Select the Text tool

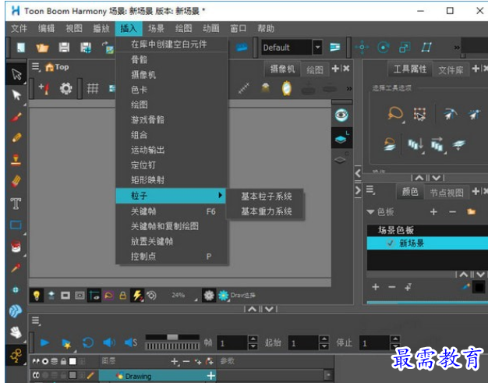coord(16,204)
